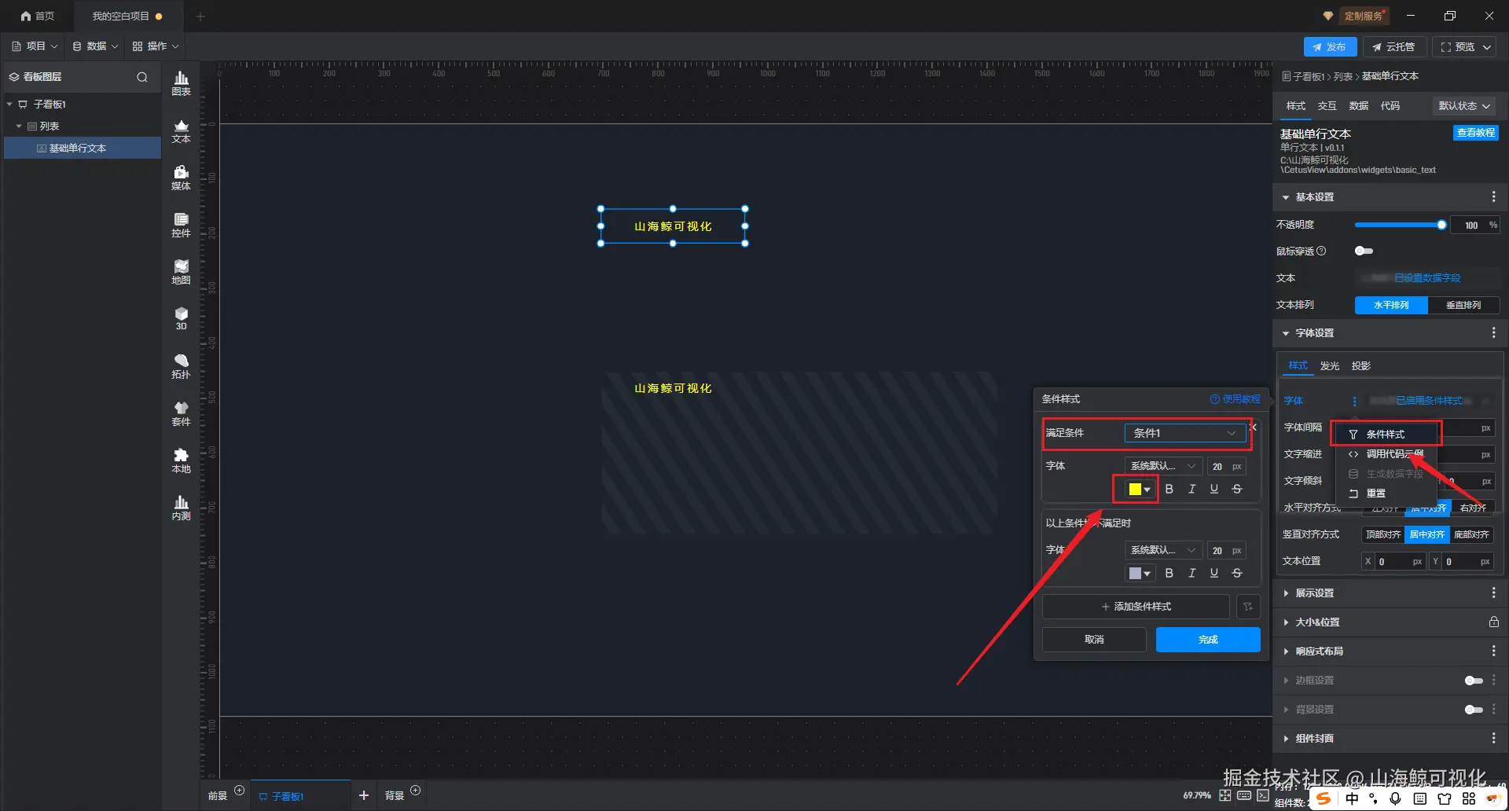Remove 条件1 with its X icon
Screen dimensions: 1509x811
[x=1254, y=428]
